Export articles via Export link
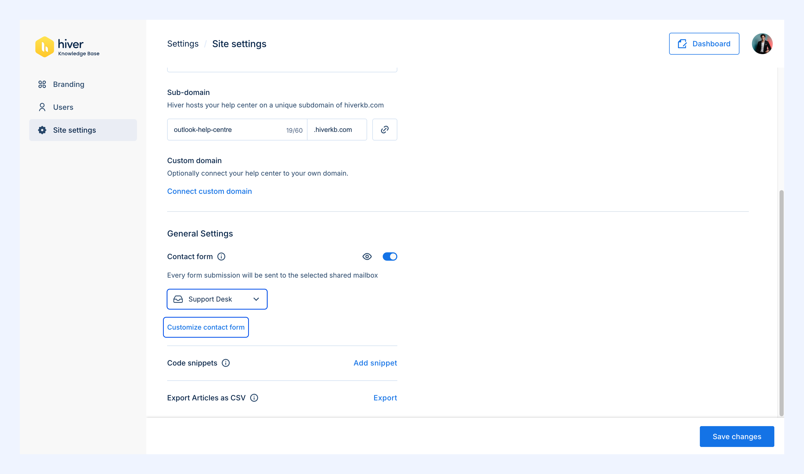Screen dimensions: 804x474 pyautogui.click(x=385, y=398)
